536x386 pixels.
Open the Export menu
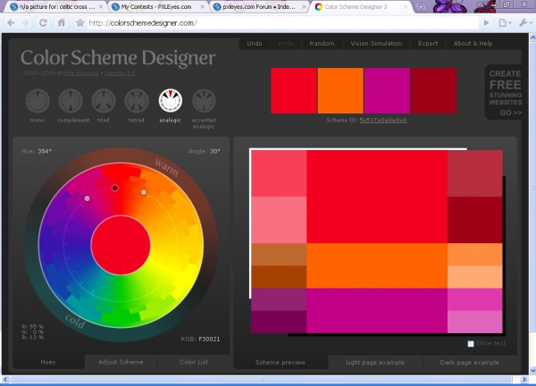428,44
